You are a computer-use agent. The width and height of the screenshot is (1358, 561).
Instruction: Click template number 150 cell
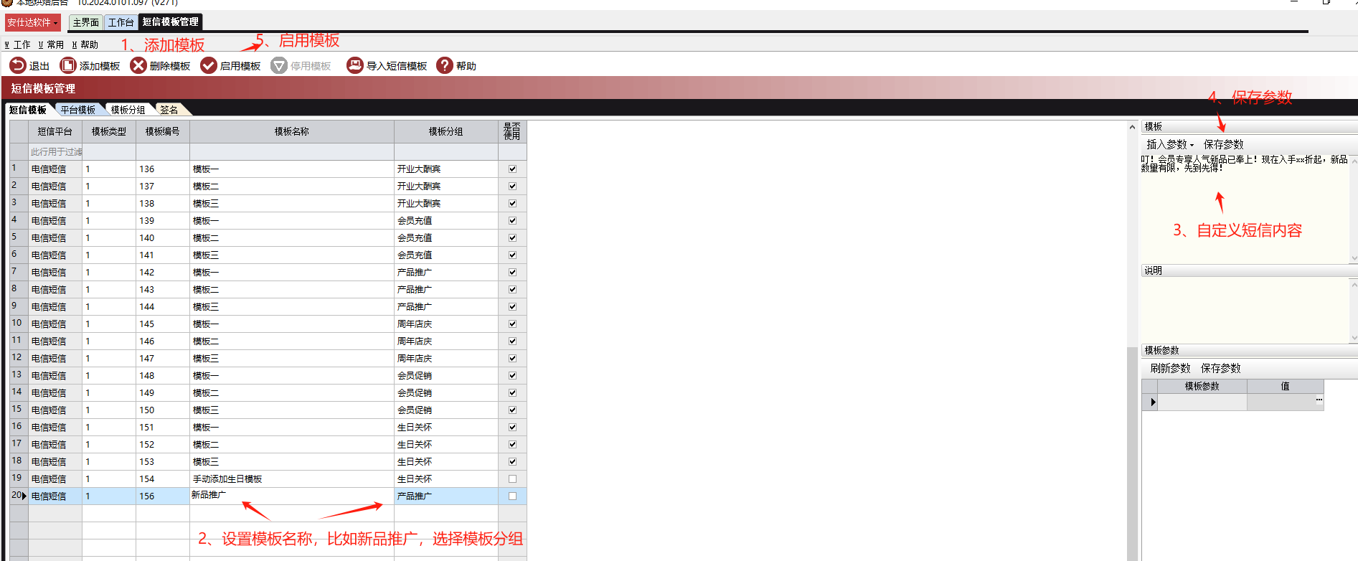point(163,410)
